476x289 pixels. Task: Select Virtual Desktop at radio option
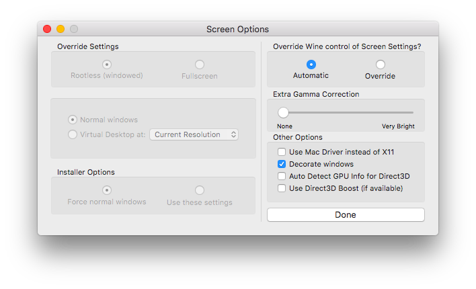pyautogui.click(x=72, y=134)
